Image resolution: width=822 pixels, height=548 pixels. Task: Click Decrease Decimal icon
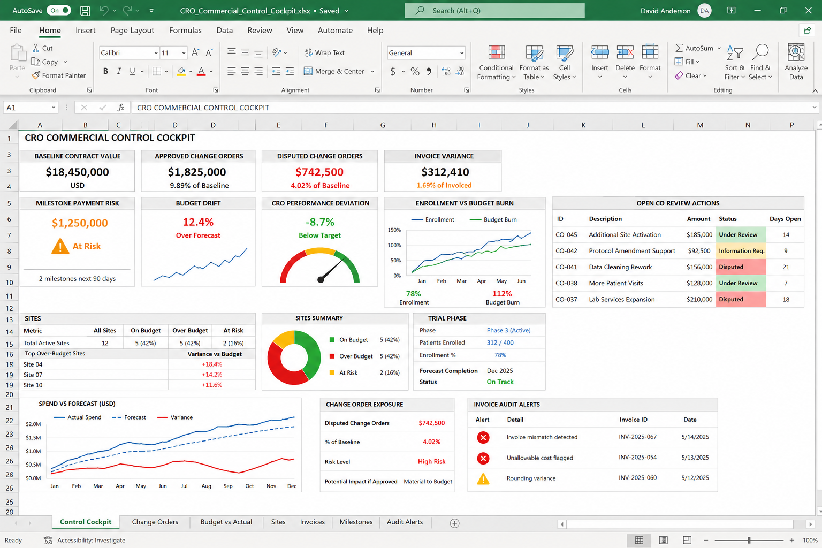[460, 71]
